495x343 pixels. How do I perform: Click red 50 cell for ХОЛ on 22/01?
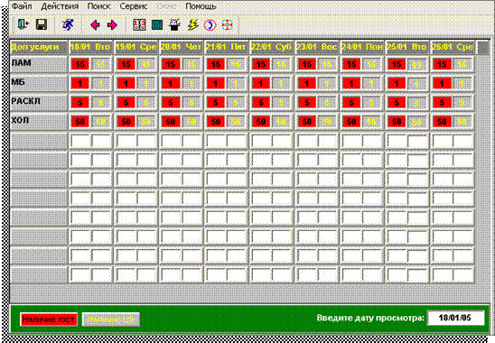click(x=261, y=122)
